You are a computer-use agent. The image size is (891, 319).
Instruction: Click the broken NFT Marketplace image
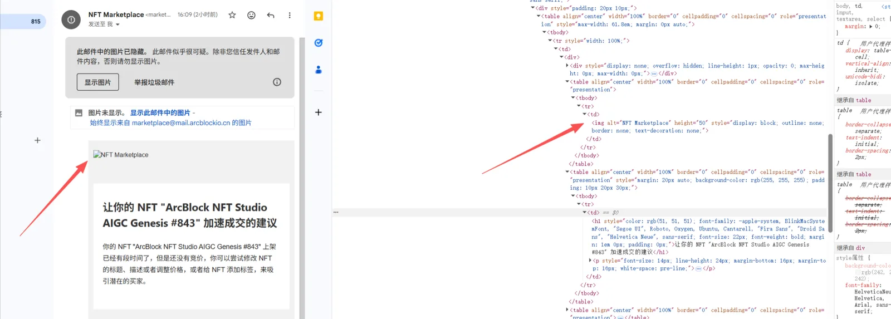pyautogui.click(x=121, y=155)
